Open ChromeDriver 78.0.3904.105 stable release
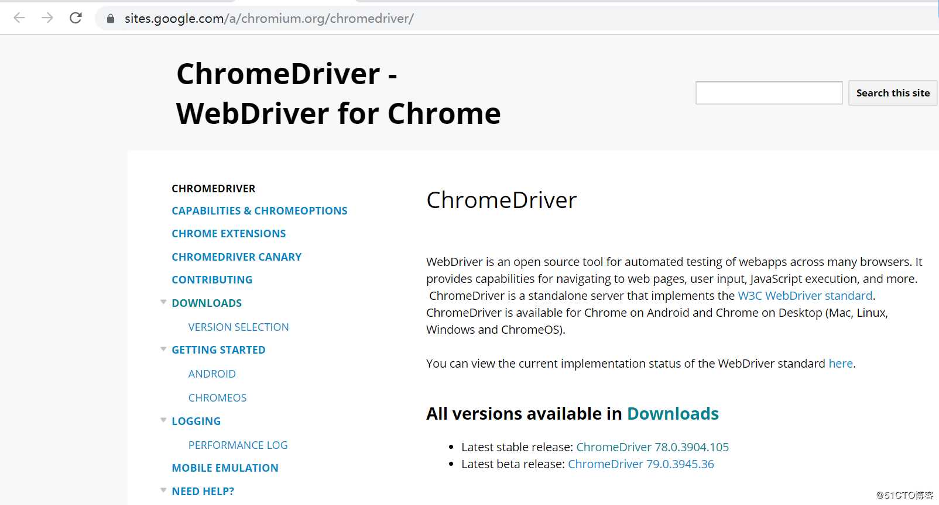Screen dimensions: 939x505 (652, 447)
